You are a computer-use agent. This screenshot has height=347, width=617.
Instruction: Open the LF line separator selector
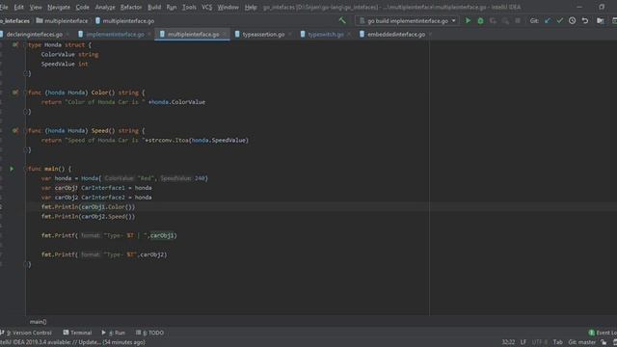click(x=523, y=342)
